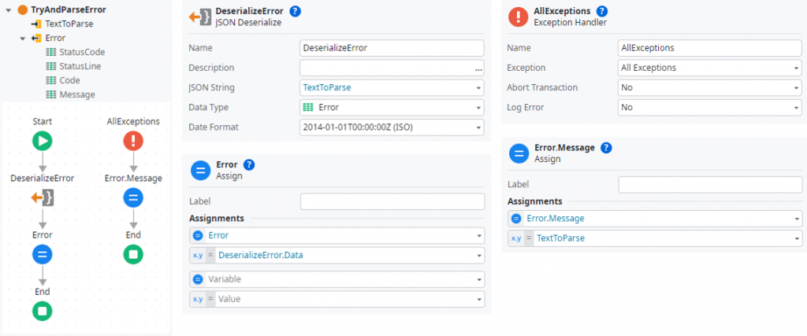The height and width of the screenshot is (336, 807).
Task: Click the Description ellipsis button
Action: tap(478, 68)
